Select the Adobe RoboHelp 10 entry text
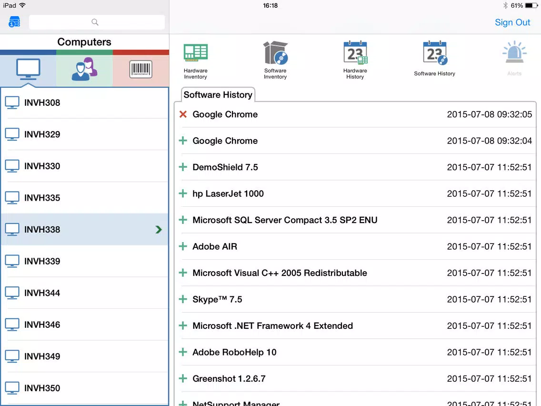The width and height of the screenshot is (541, 406). click(235, 352)
